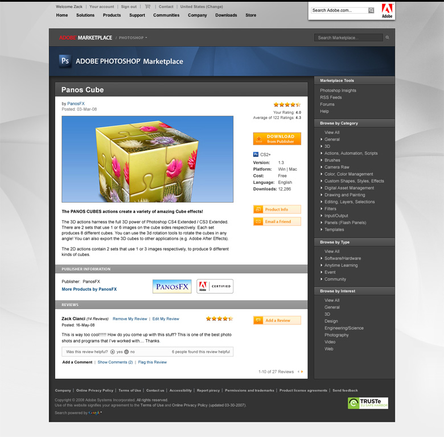The image size is (444, 437).
Task: Click the Photoshop Ps logo
Action: (65, 61)
